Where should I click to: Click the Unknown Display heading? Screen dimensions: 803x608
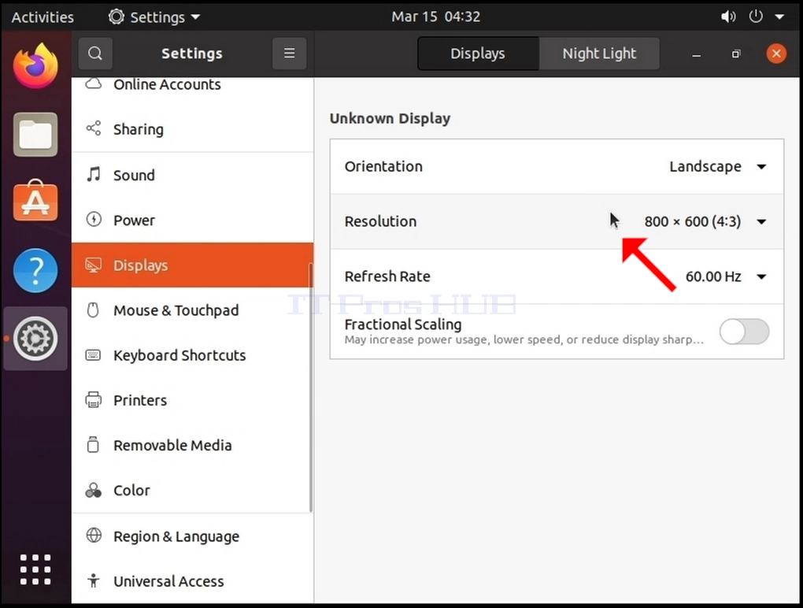point(390,118)
